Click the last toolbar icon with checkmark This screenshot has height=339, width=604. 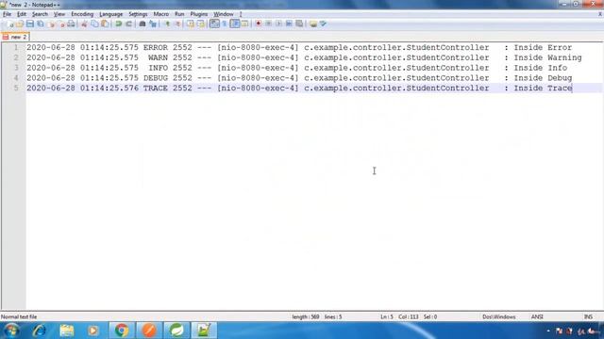click(323, 24)
